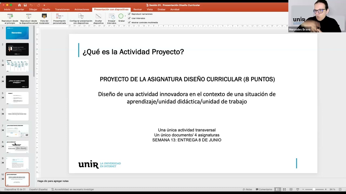346x194 pixels.
Task: Toggle the Notas pane button
Action: [x=247, y=189]
